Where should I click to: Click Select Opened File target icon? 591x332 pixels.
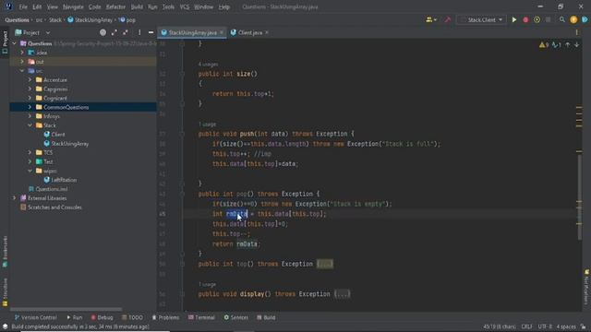click(x=103, y=33)
